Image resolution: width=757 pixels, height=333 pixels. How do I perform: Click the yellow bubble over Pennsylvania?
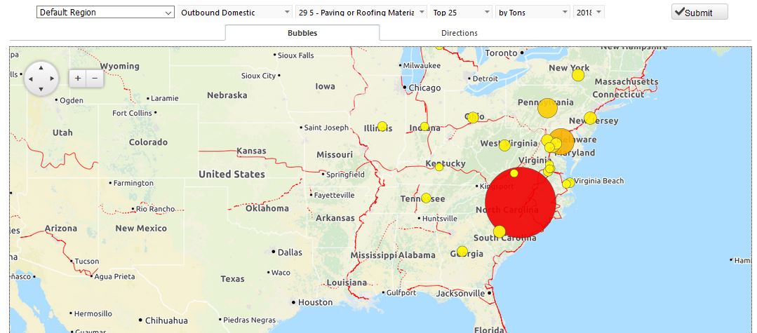(x=547, y=108)
